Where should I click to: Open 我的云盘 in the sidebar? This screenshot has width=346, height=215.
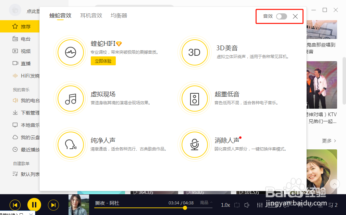[20, 137]
